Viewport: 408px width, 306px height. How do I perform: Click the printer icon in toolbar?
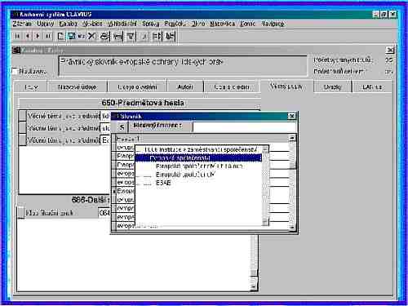[x=104, y=36]
